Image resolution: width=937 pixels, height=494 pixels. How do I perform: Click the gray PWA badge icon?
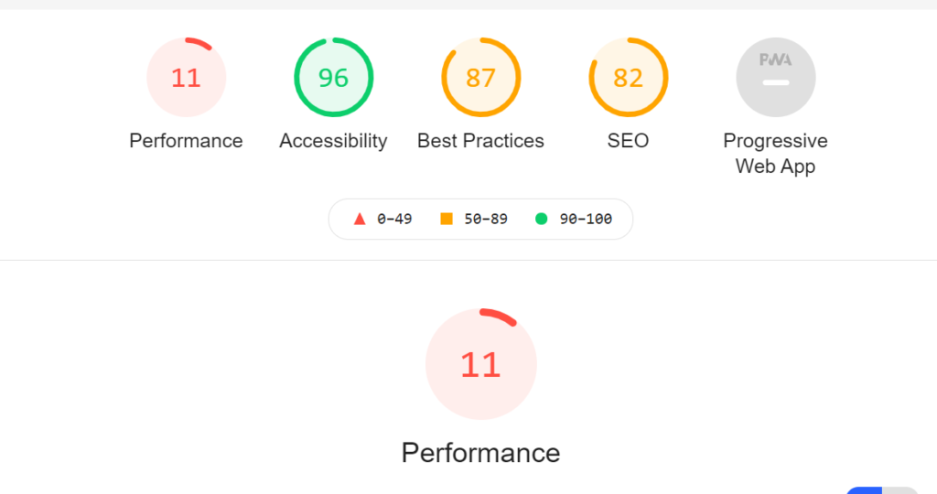pos(776,77)
